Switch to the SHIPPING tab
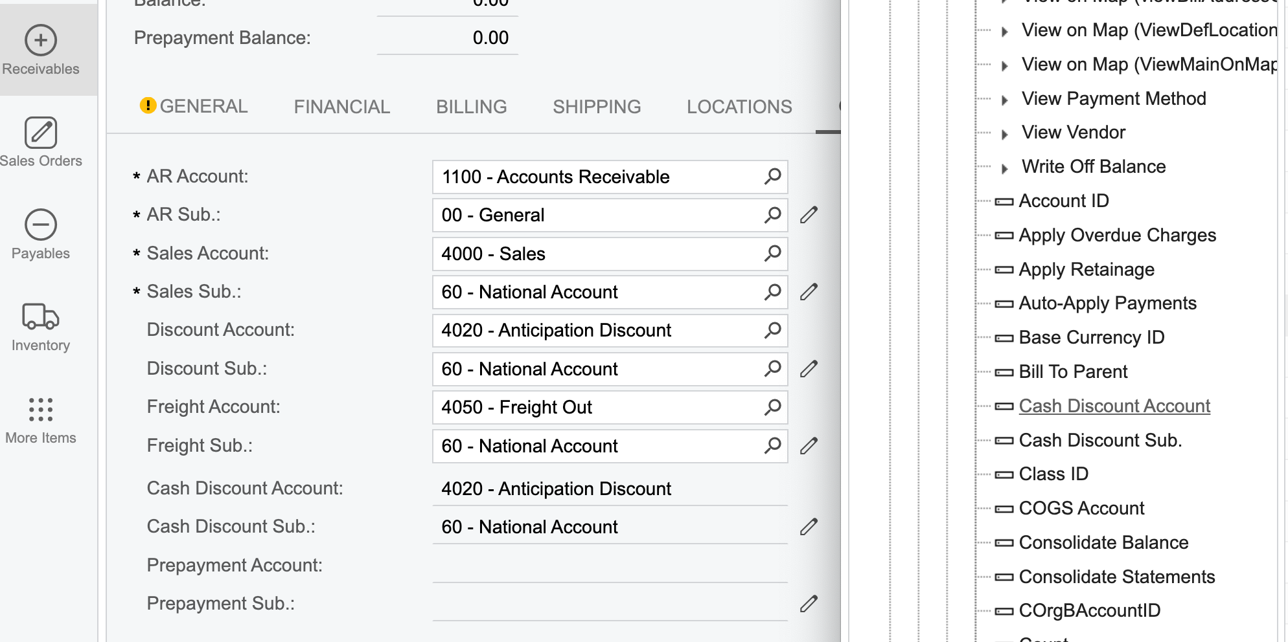The height and width of the screenshot is (642, 1288). pyautogui.click(x=597, y=107)
